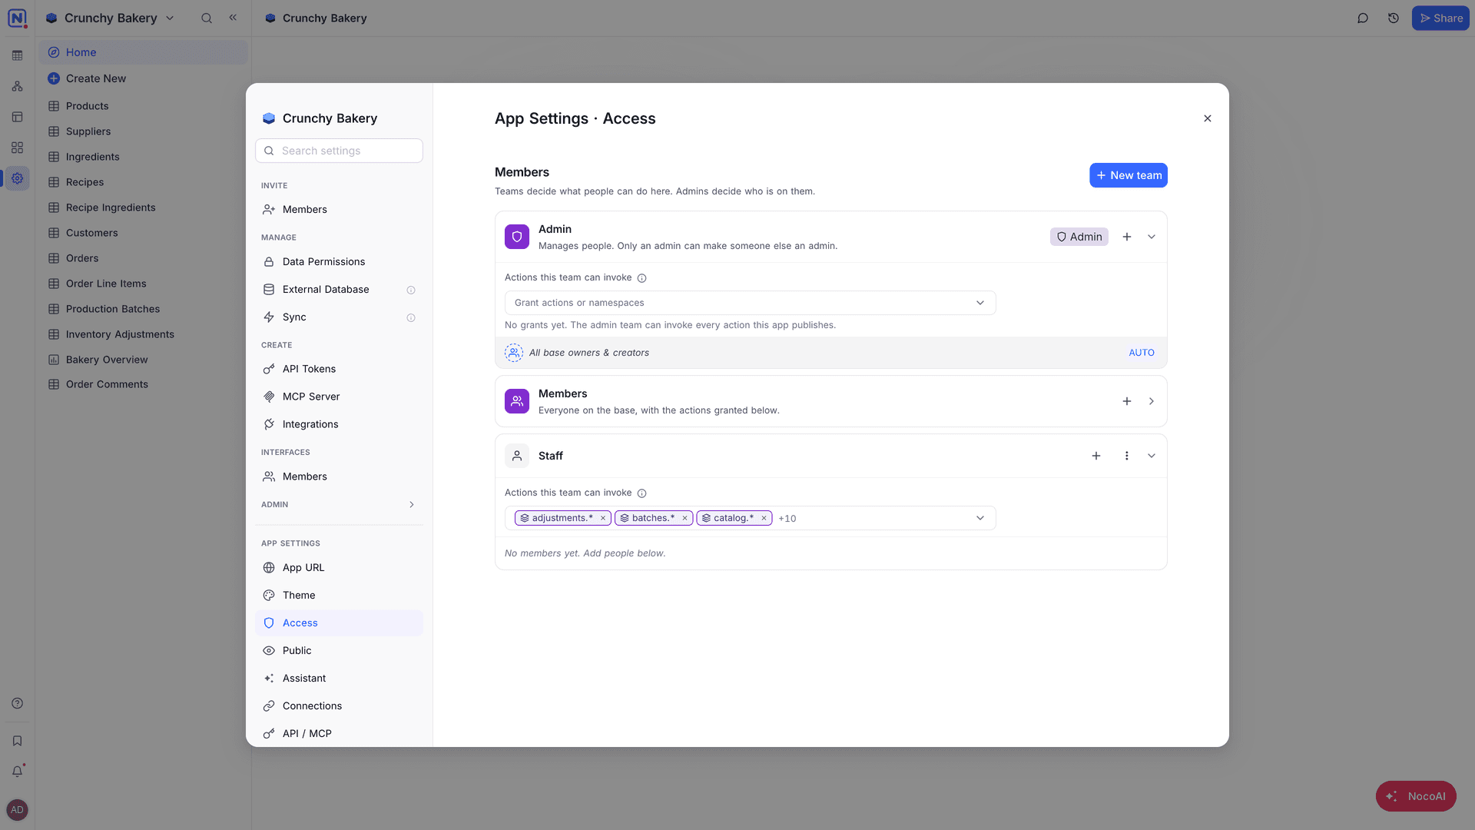
Task: Click the plus icon in Admin team row
Action: (1127, 237)
